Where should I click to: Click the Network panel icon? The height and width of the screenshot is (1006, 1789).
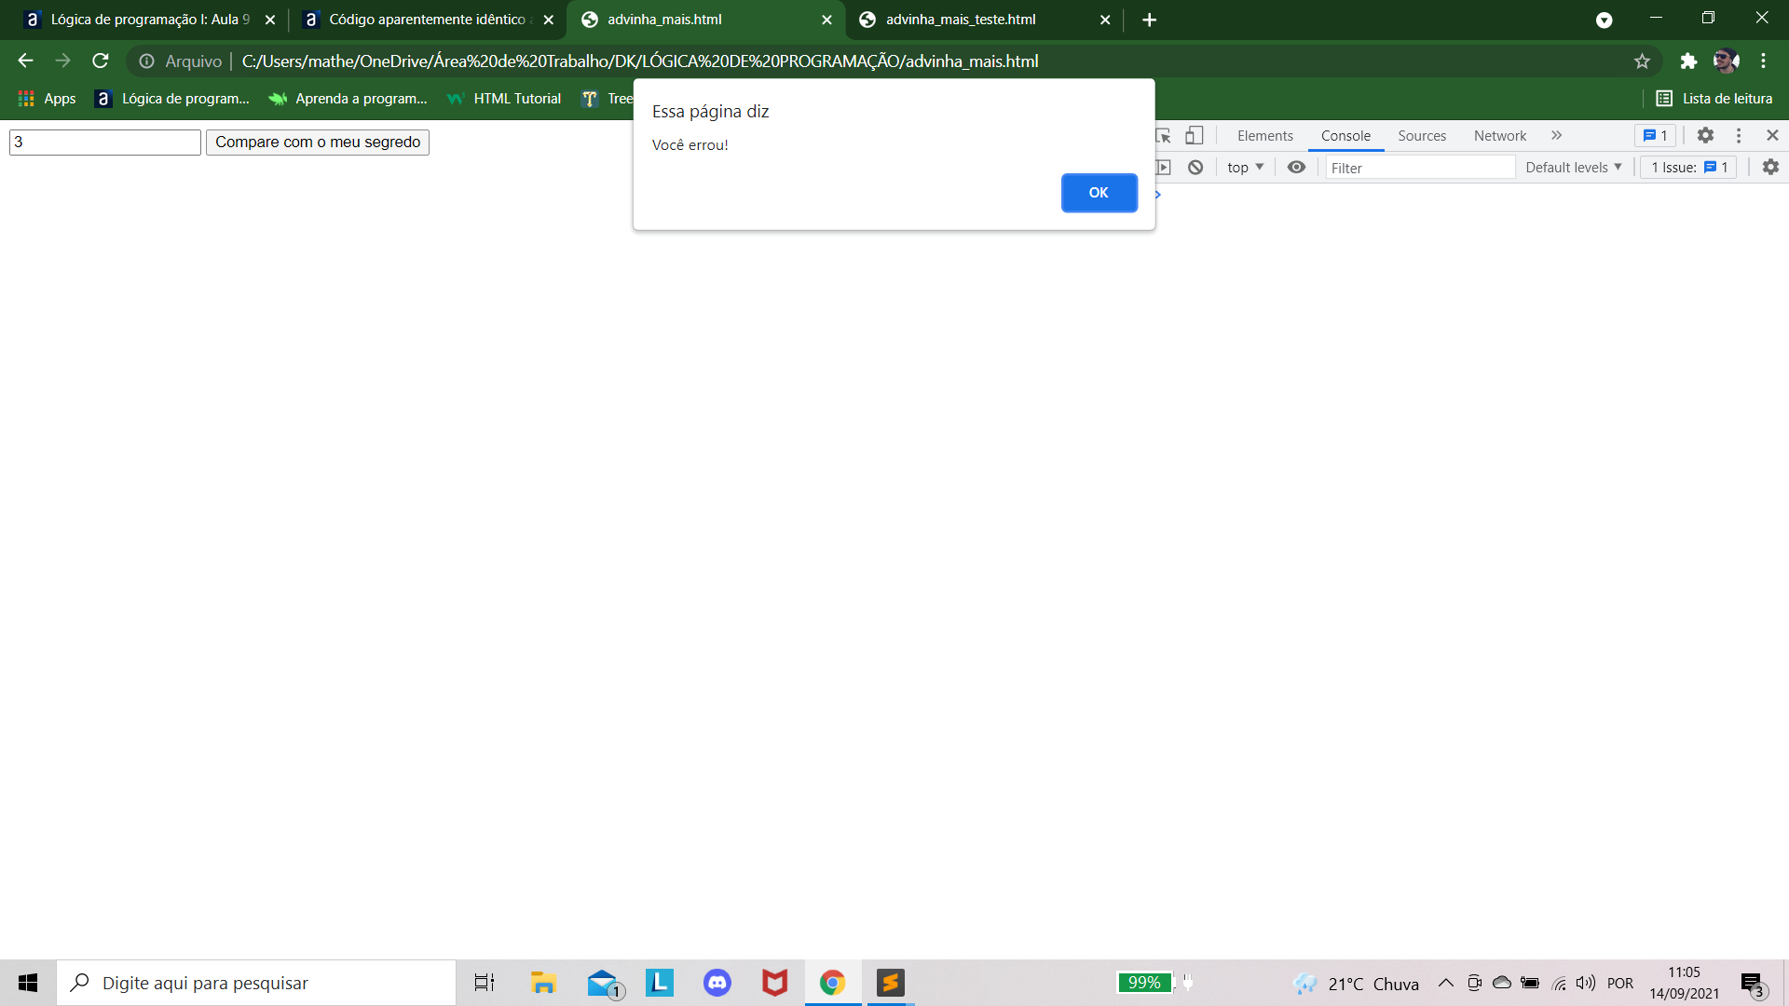(1500, 135)
